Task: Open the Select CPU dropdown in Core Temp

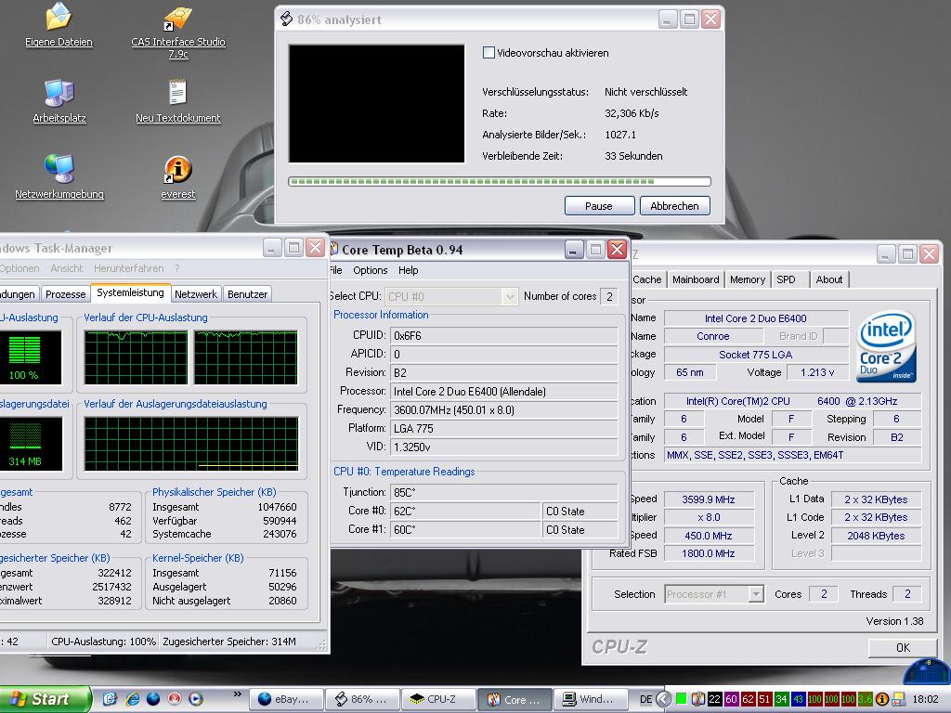Action: click(451, 296)
